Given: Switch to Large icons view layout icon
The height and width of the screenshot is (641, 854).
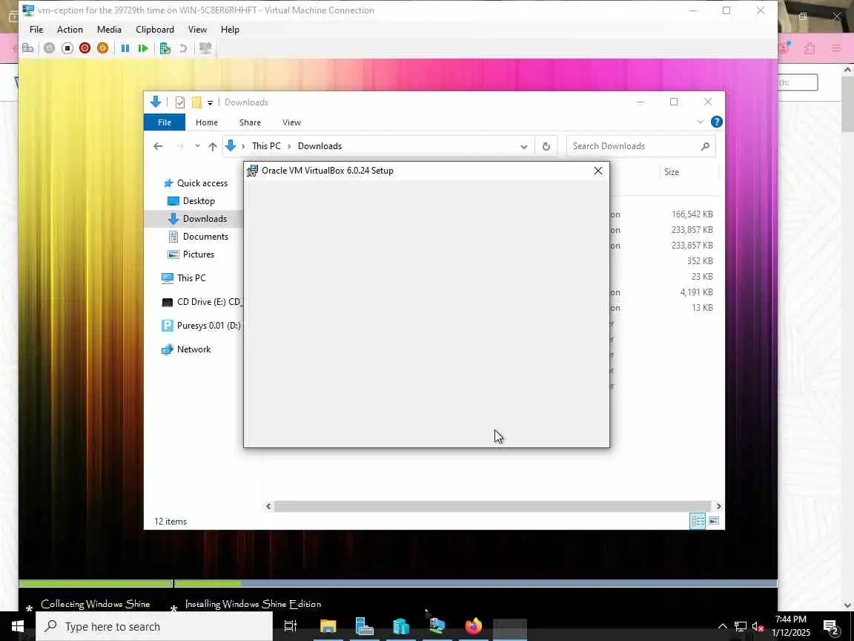Looking at the screenshot, I should pyautogui.click(x=713, y=521).
